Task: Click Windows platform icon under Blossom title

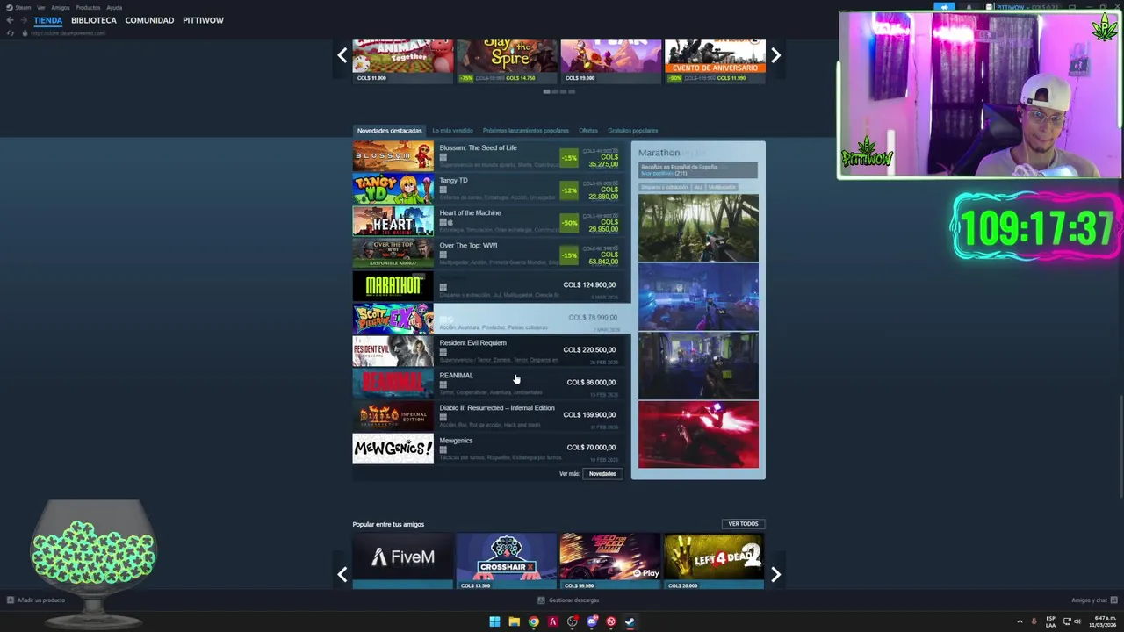Action: (443, 157)
